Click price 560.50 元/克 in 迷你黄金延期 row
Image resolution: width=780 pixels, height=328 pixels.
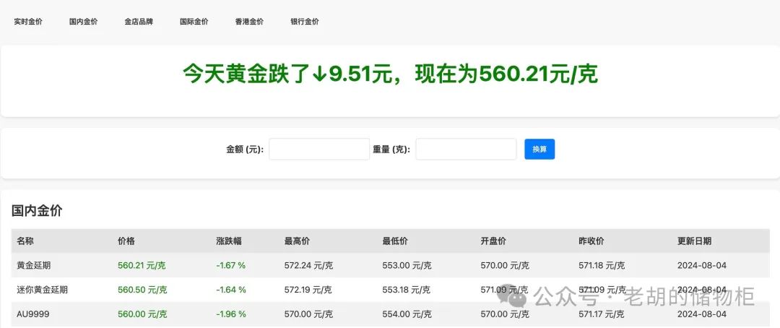pos(142,290)
